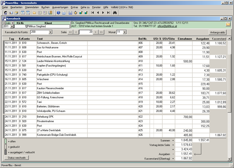Image resolution: width=234 pixels, height=168 pixels.
Task: Click the next record arrow in toolbar
Action: pyautogui.click(x=103, y=13)
